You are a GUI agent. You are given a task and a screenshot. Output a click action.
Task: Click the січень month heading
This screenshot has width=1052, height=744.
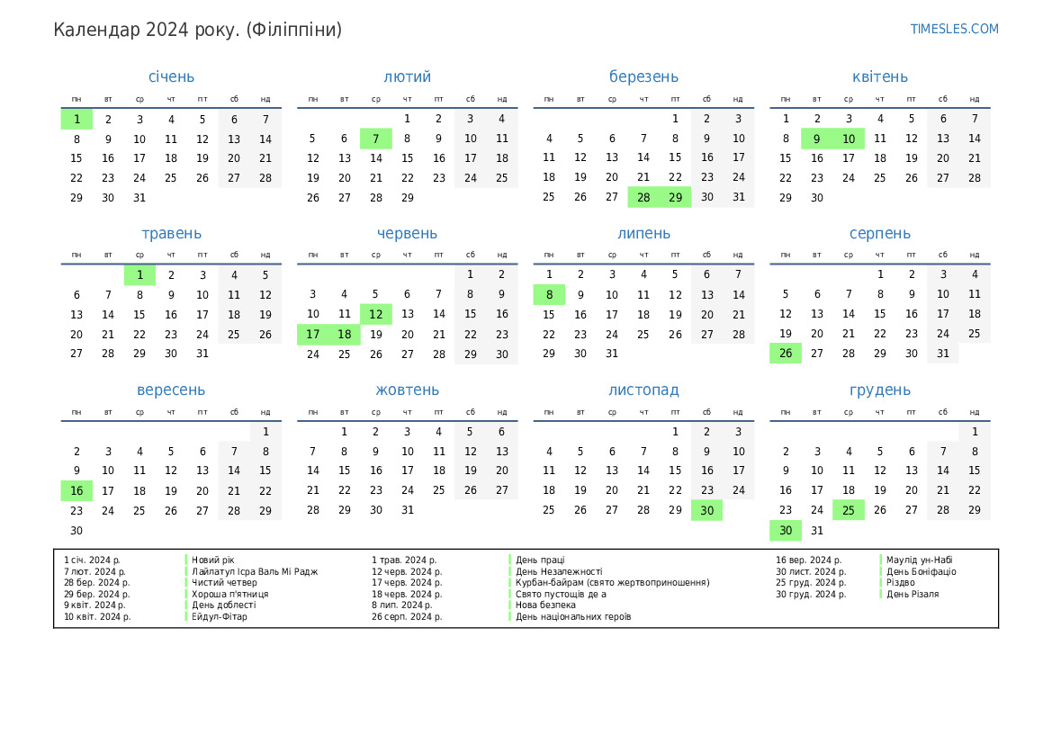(x=171, y=77)
